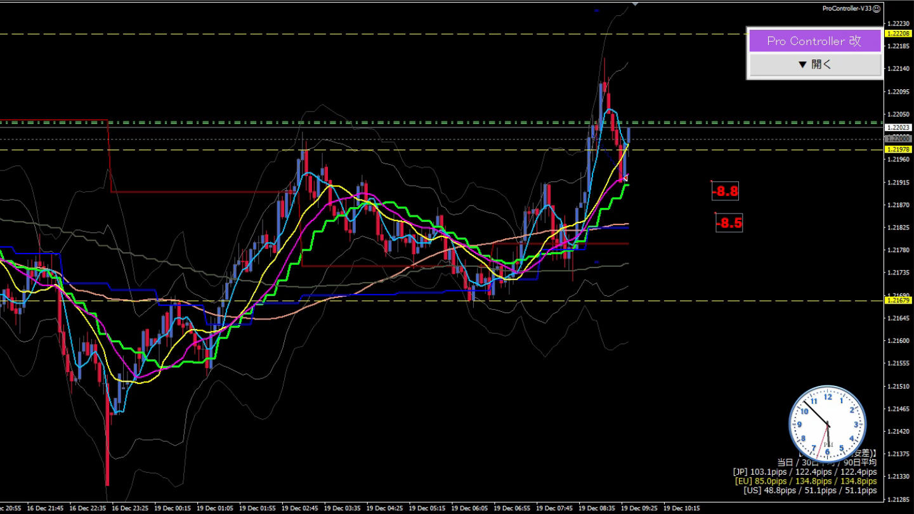Click the 1.22230 price scale label
This screenshot has height=514, width=914.
898,23
